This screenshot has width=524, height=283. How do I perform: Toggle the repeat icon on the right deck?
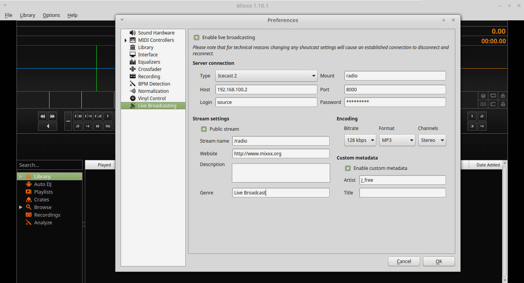[493, 95]
